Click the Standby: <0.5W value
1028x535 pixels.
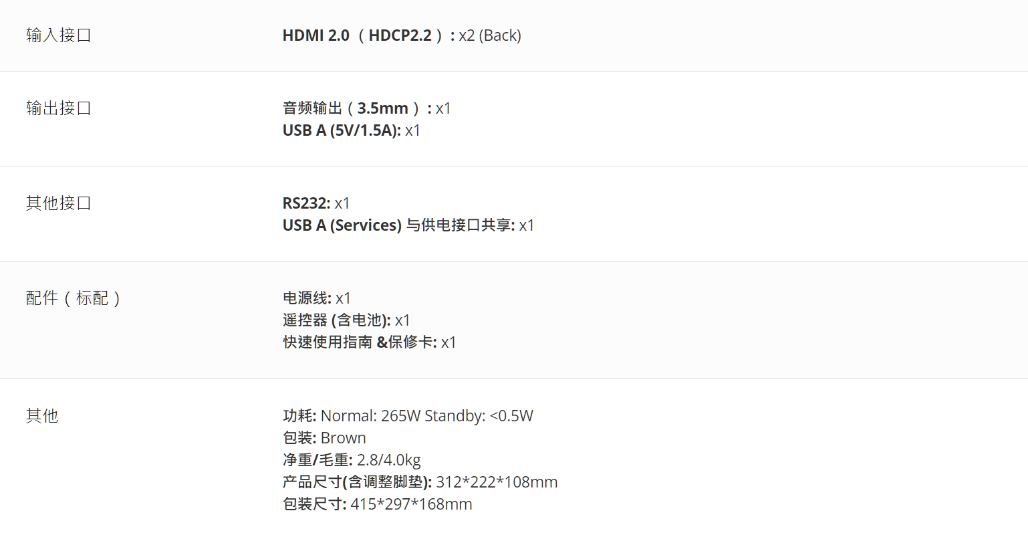click(x=479, y=416)
